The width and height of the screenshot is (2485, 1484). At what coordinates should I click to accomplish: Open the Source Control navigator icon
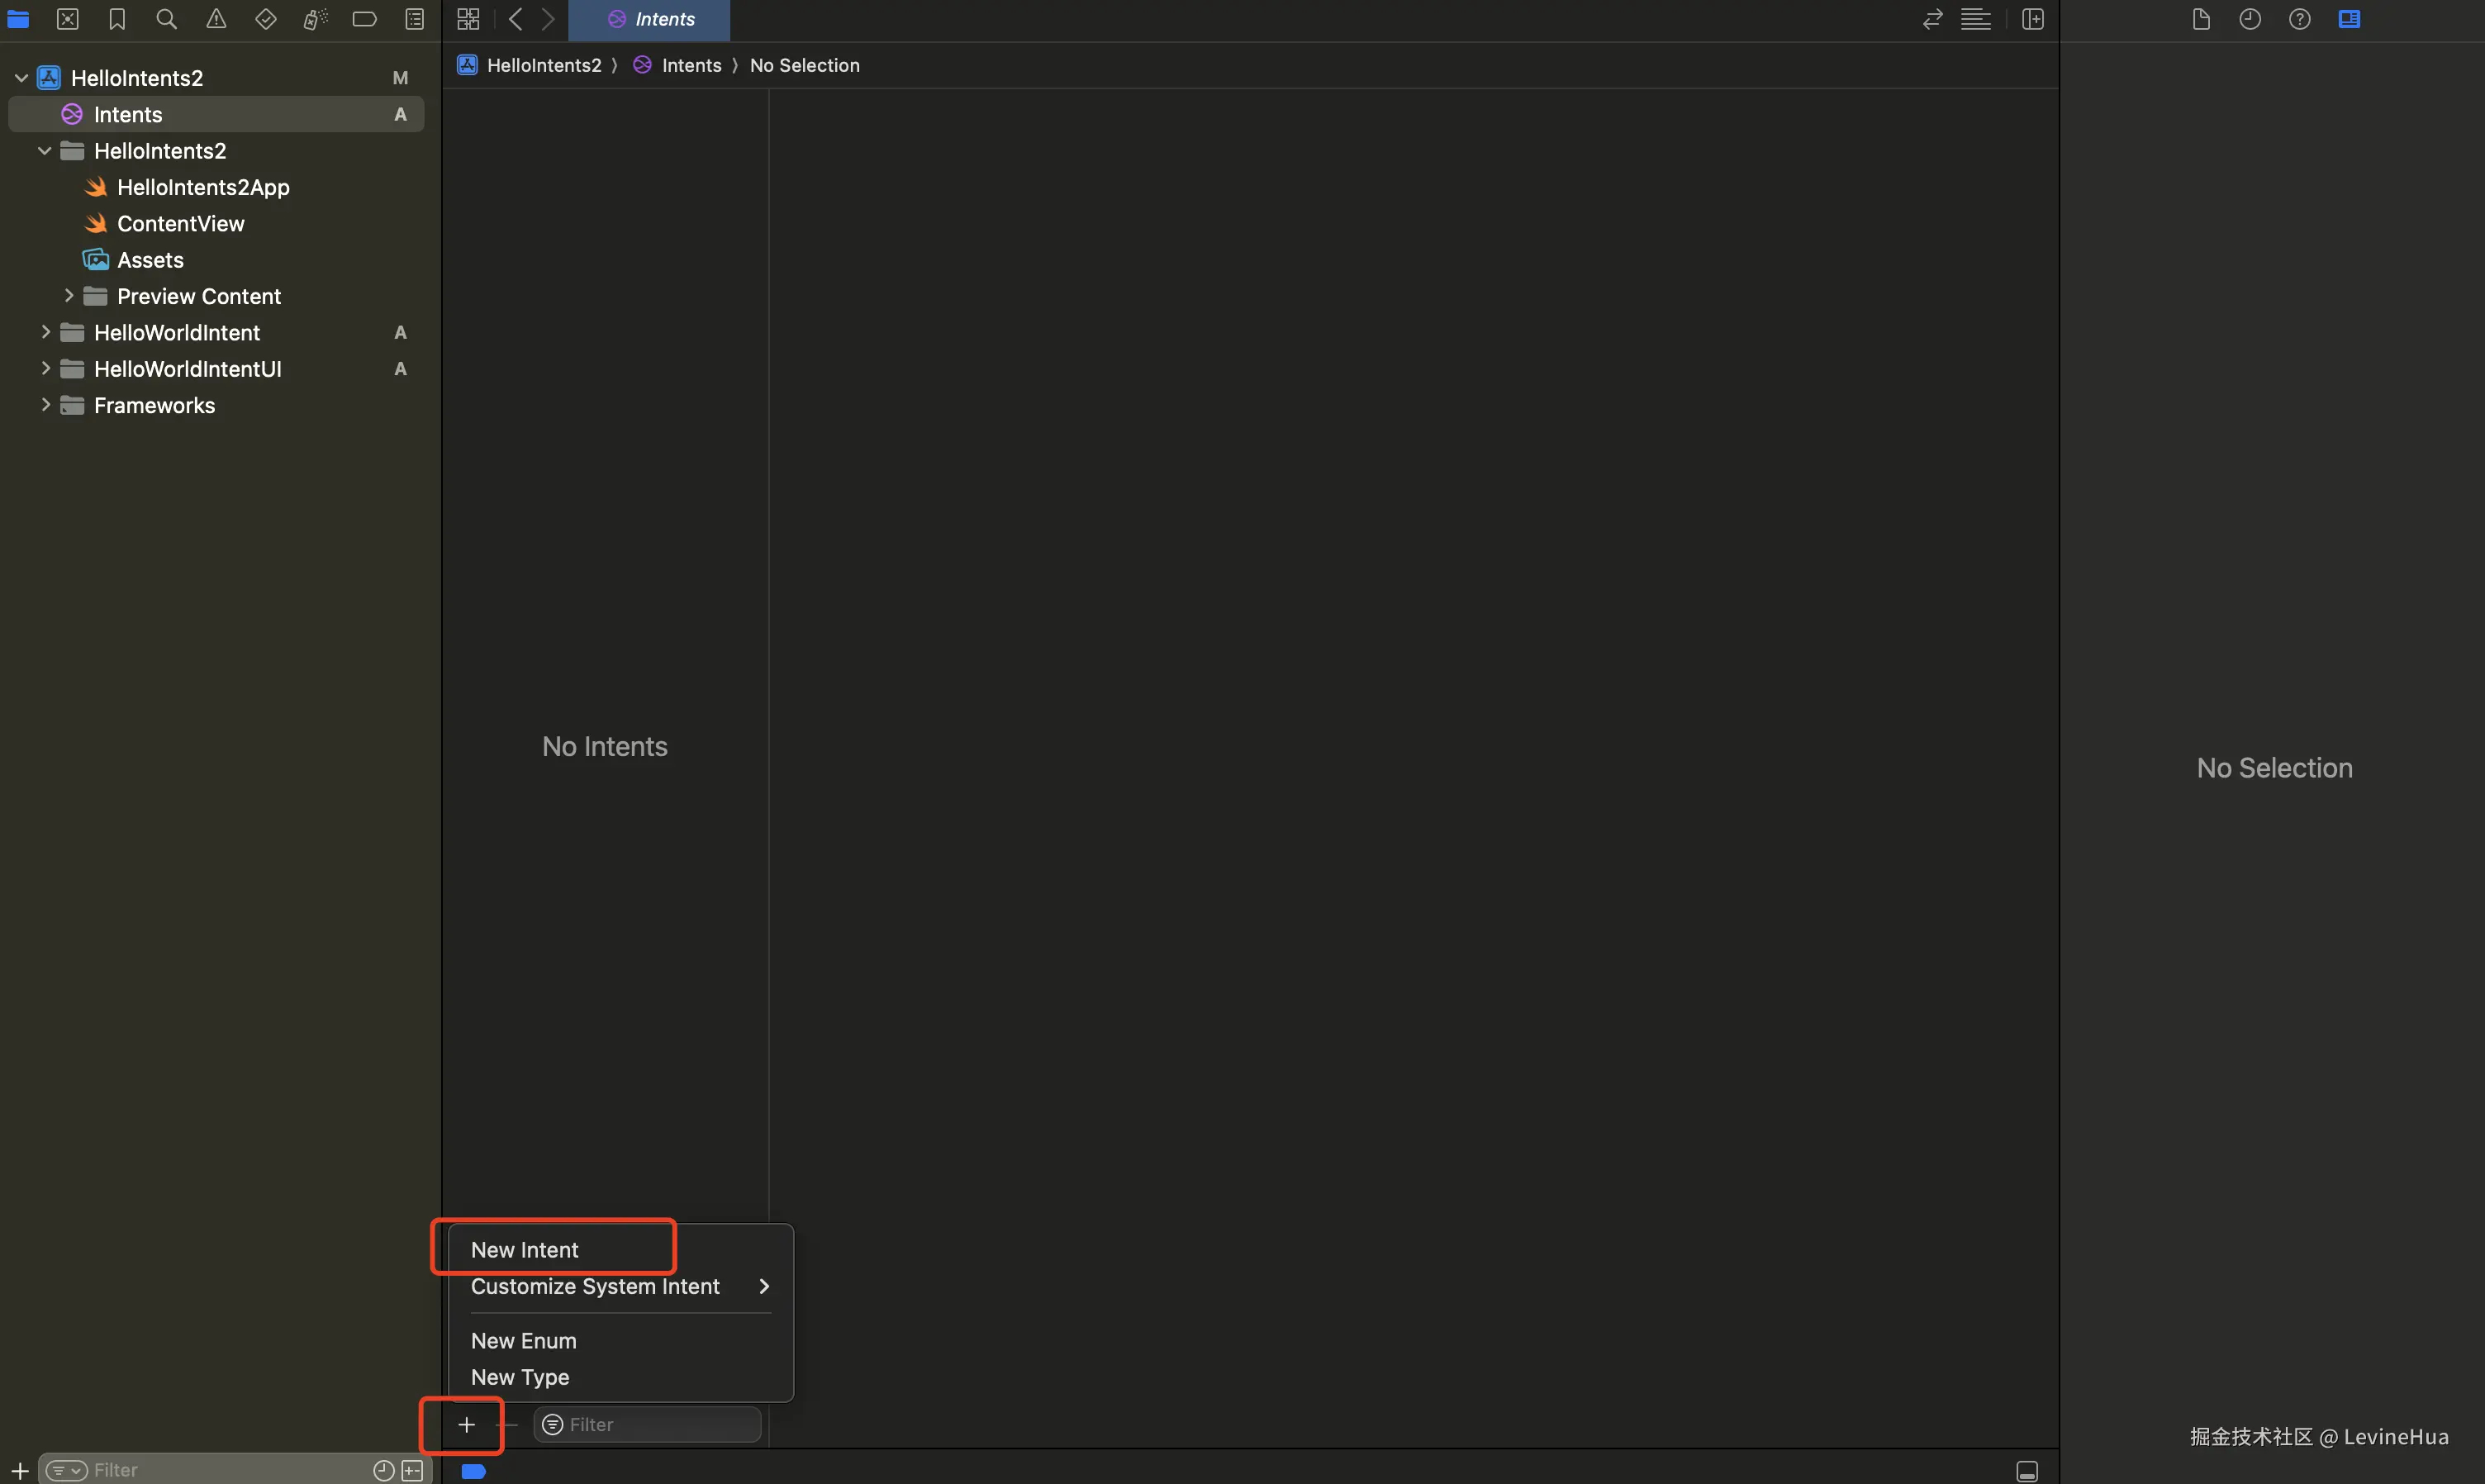(x=68, y=19)
